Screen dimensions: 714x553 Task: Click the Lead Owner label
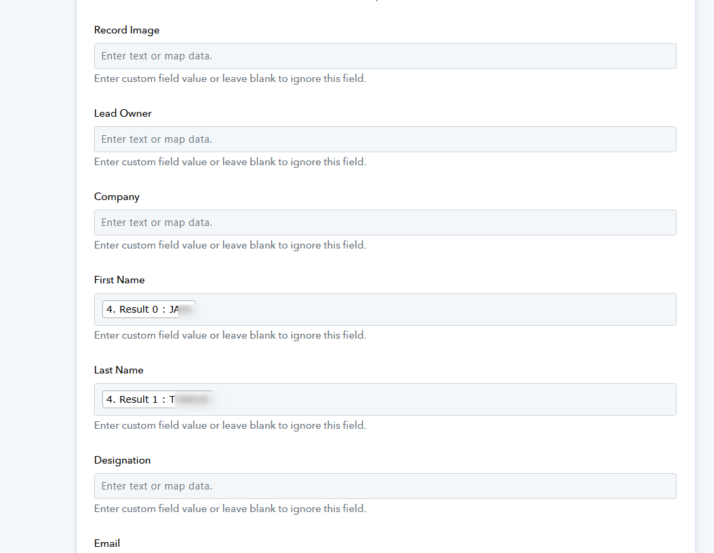click(x=123, y=113)
